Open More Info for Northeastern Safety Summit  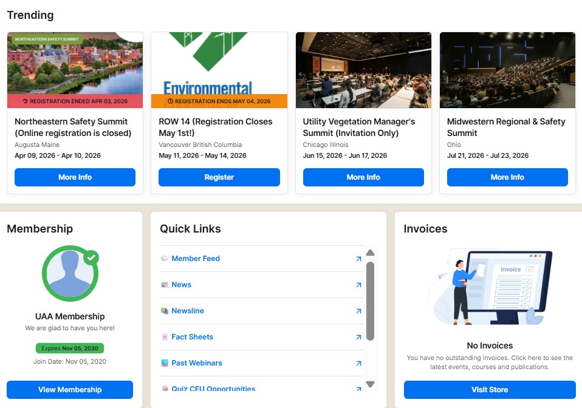(x=75, y=177)
